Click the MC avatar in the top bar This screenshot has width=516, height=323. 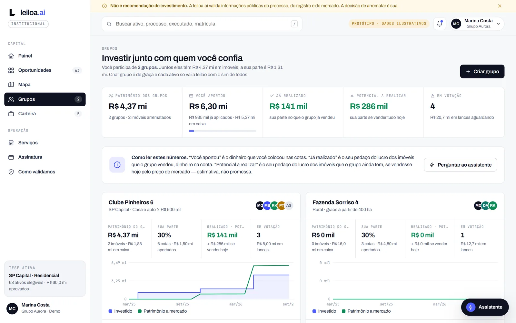tap(456, 24)
